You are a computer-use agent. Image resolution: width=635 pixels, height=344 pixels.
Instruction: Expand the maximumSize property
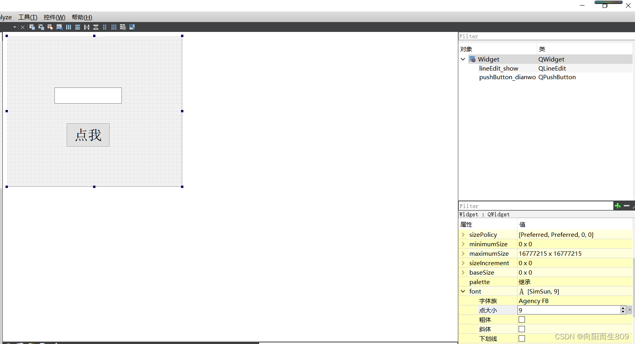point(463,253)
